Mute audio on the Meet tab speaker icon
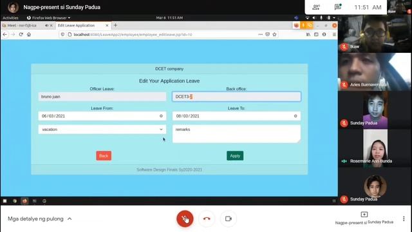Viewport: 412px width, 232px height. tap(46, 26)
